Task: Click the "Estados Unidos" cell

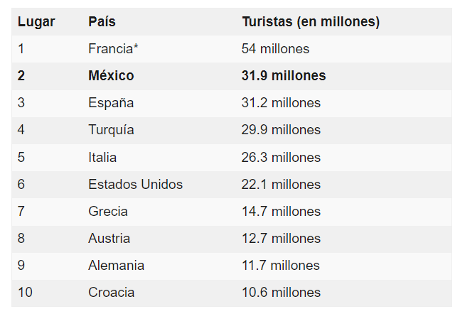Action: click(x=135, y=184)
